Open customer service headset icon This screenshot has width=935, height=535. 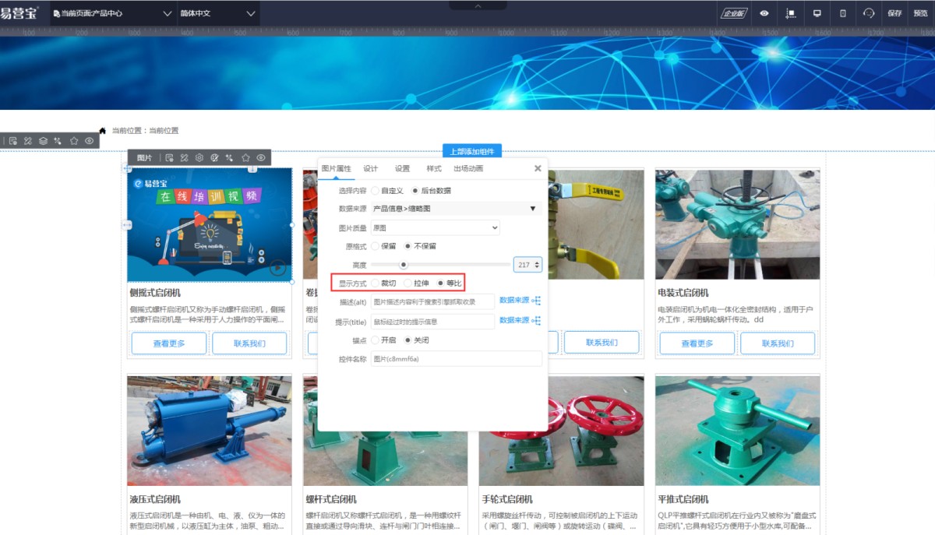869,13
